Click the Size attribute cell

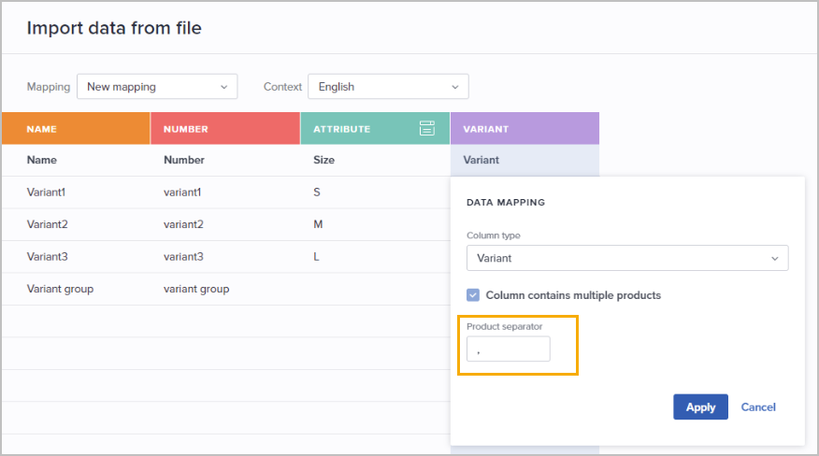click(323, 161)
